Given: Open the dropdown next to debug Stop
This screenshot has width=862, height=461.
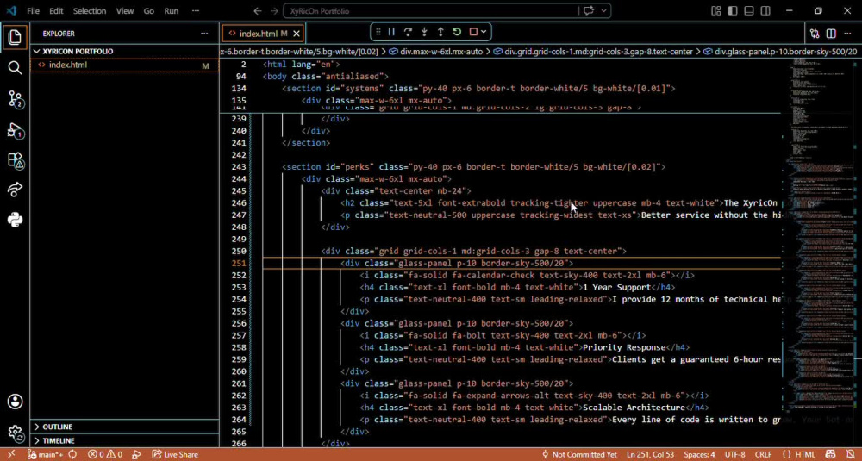Looking at the screenshot, I should (484, 32).
